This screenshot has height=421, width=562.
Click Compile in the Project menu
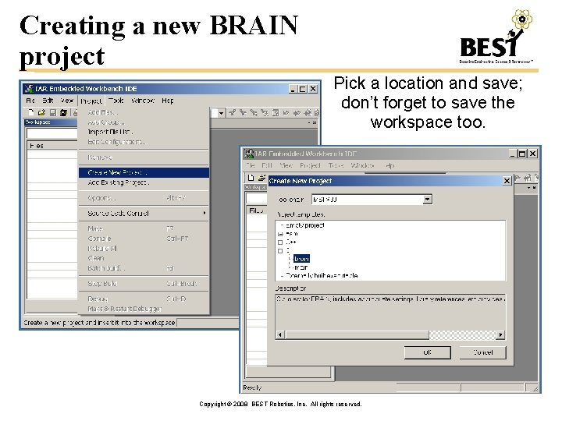144,239
